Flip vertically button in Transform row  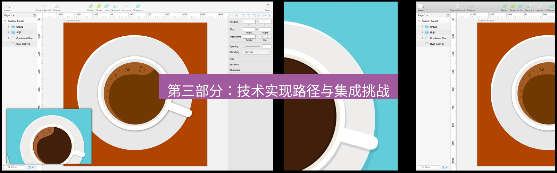268,37
